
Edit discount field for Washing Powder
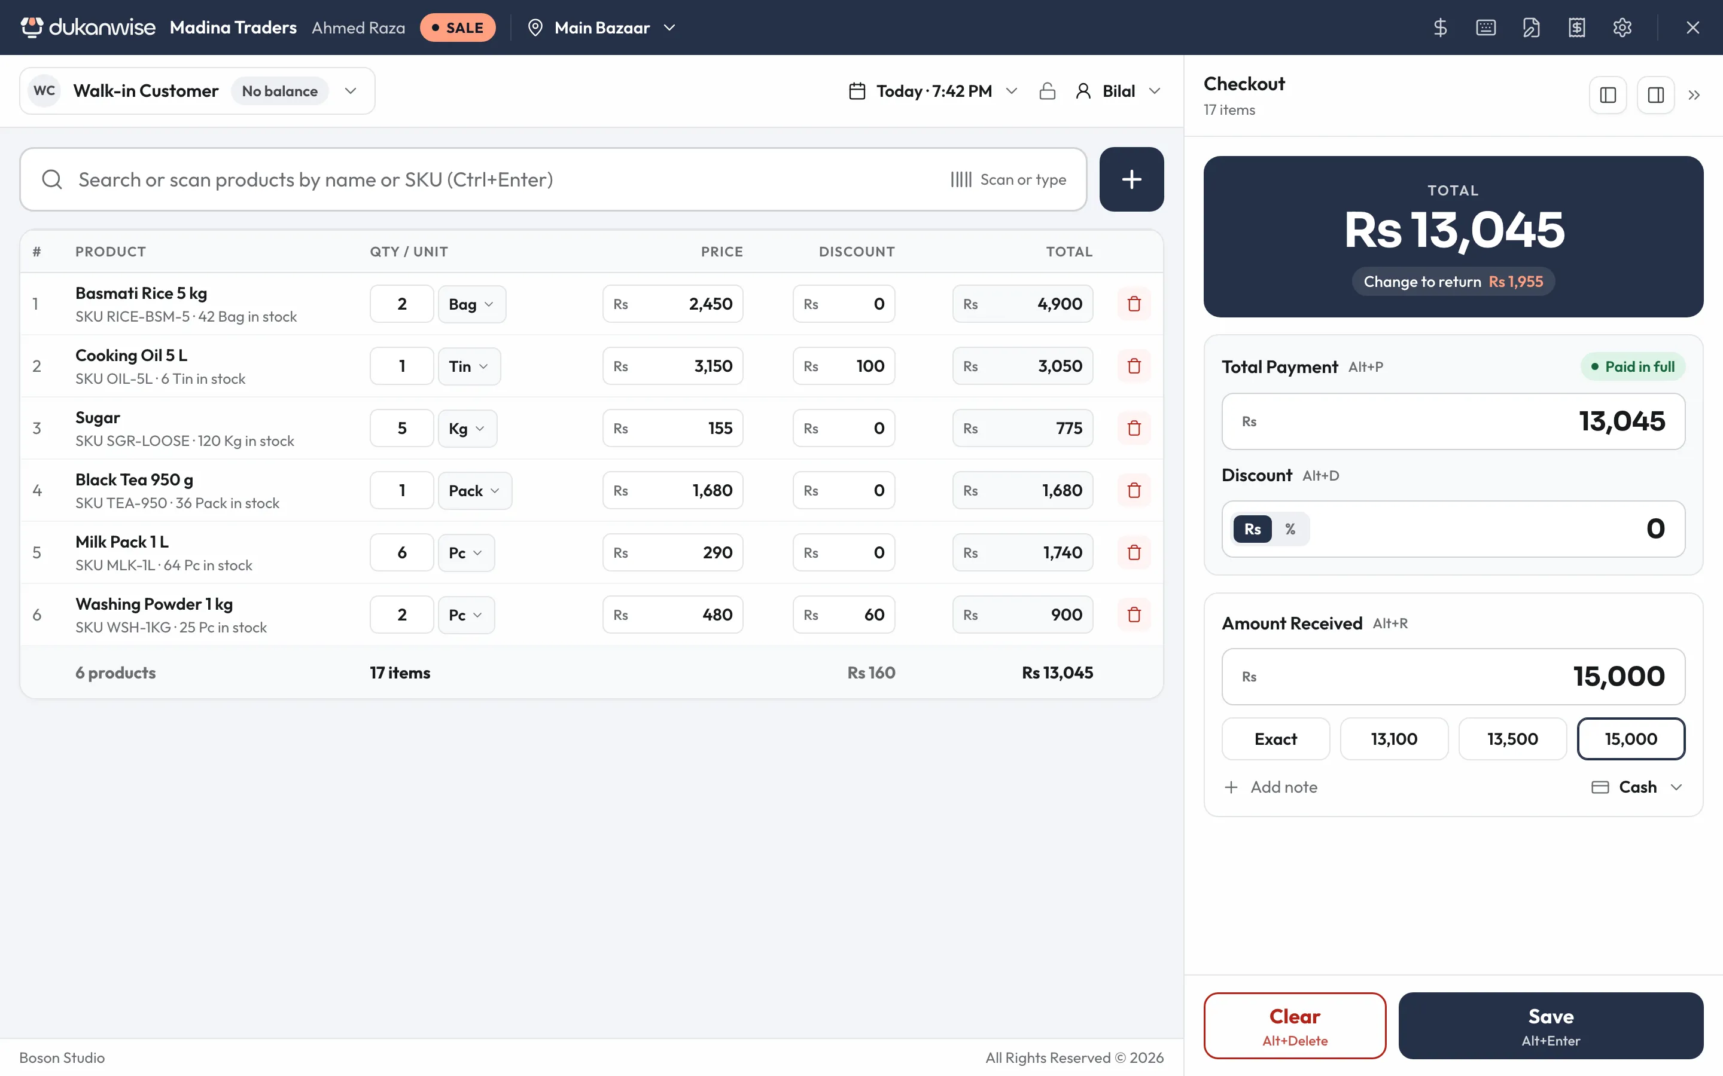844,615
